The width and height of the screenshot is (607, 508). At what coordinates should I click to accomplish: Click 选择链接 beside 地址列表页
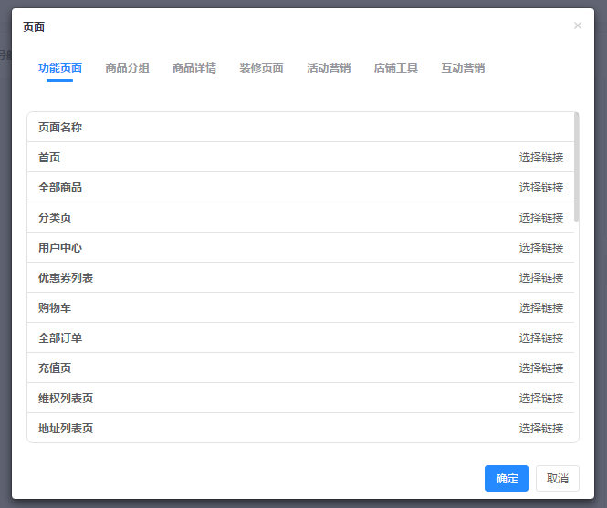tap(540, 429)
